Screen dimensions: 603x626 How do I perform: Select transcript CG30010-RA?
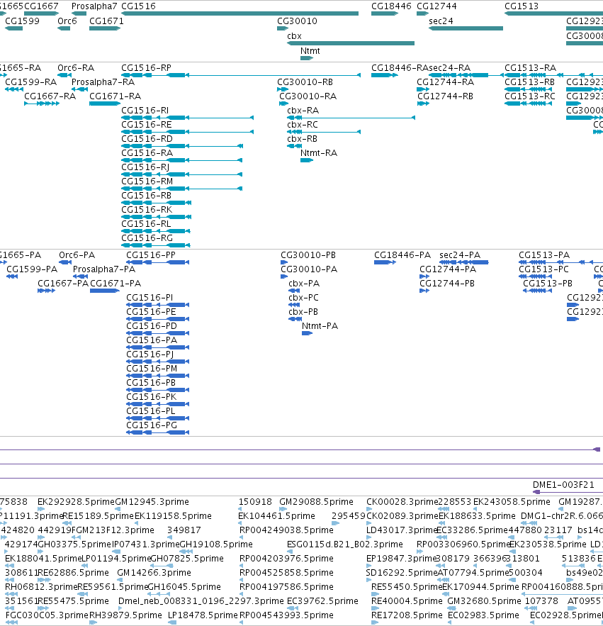[x=308, y=96]
